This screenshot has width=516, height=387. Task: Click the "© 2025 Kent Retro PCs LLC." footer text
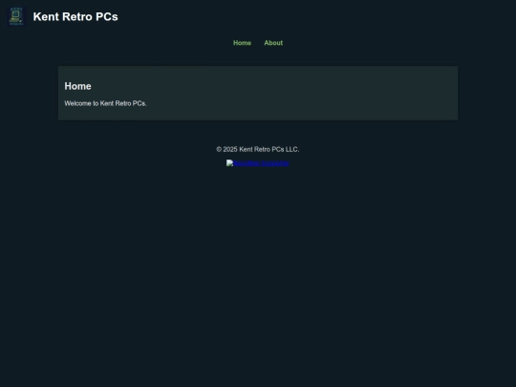258,149
